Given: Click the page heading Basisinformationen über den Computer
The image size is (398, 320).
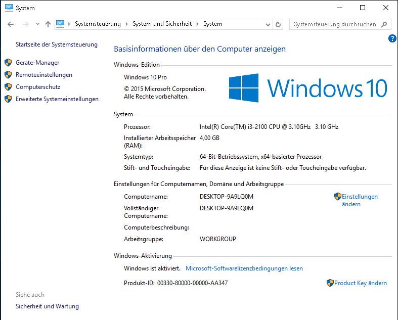Looking at the screenshot, I should point(200,49).
